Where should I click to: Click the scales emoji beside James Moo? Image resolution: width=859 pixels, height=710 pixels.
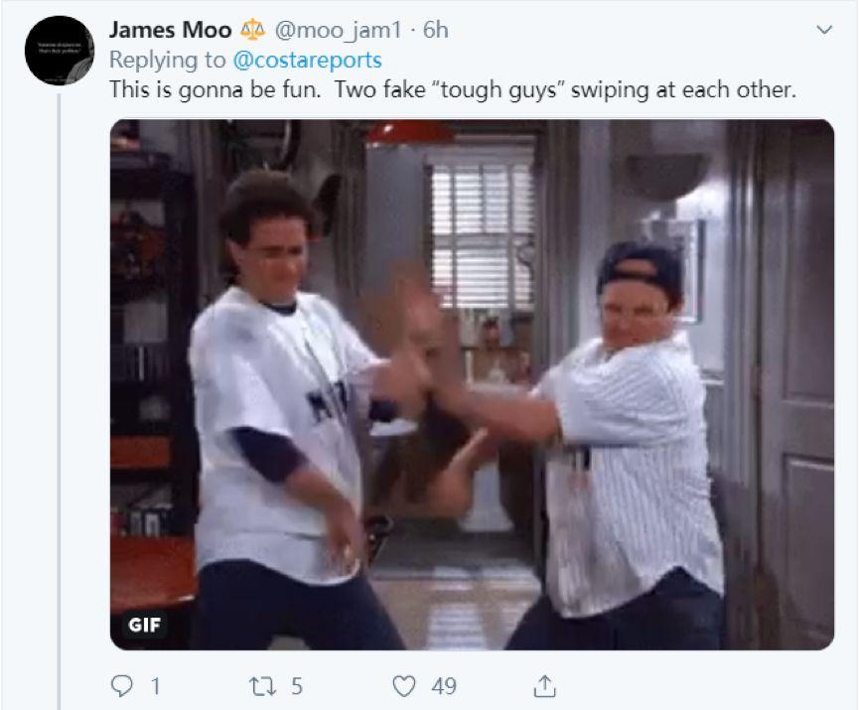click(252, 30)
